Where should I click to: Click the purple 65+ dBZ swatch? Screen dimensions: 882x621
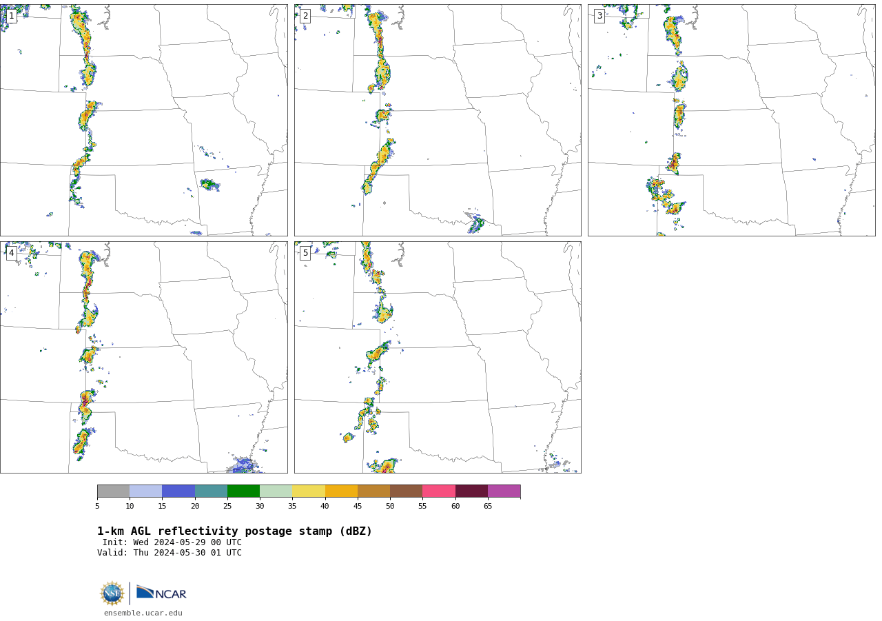pyautogui.click(x=504, y=491)
